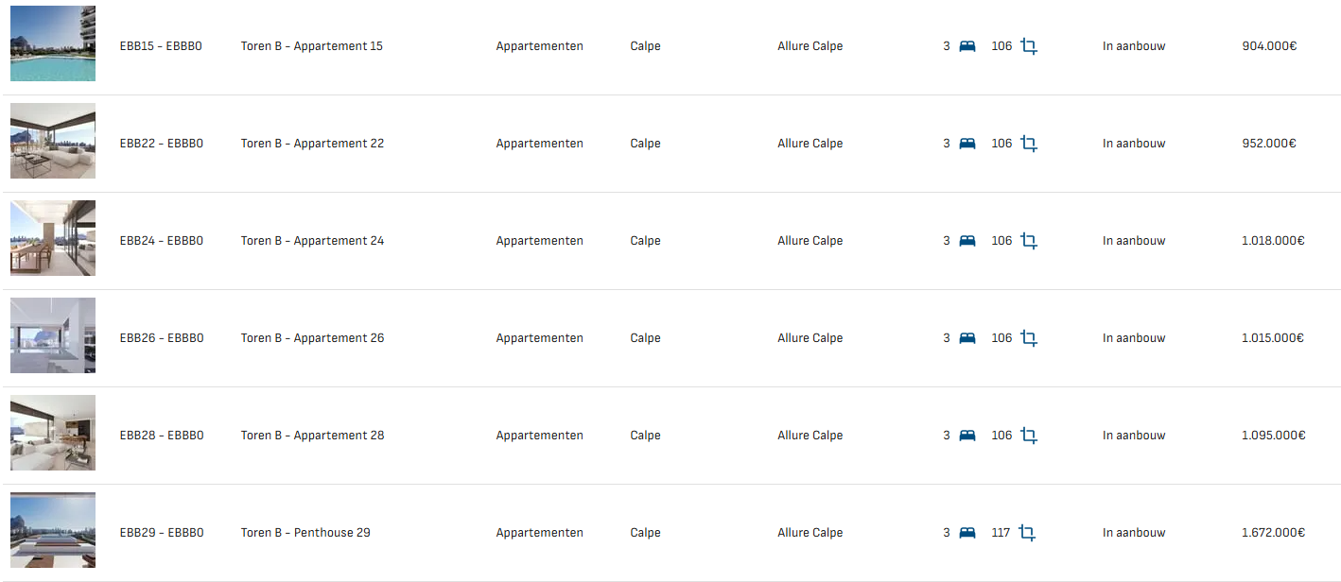
Task: Click the In aanbouw status for Appartement 28
Action: point(1134,436)
